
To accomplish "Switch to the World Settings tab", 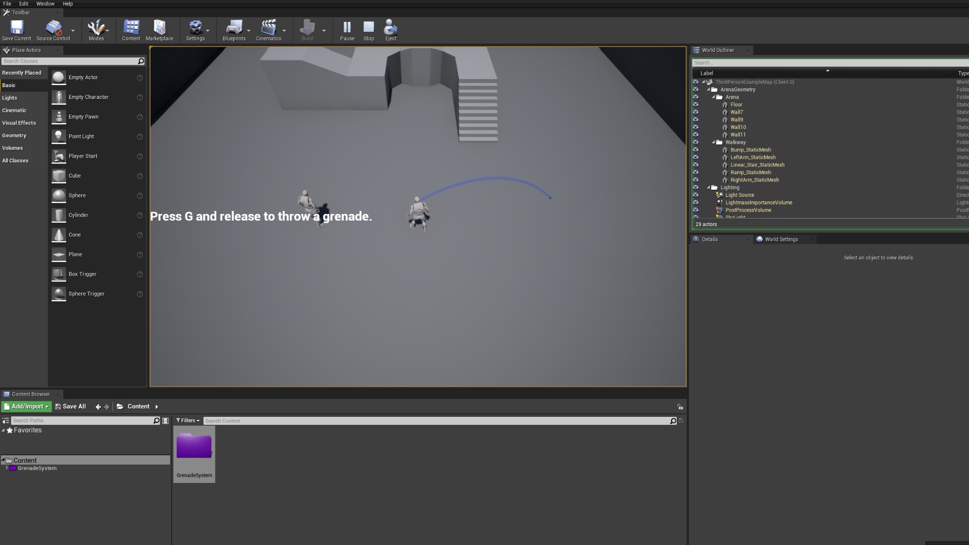I will (x=781, y=239).
